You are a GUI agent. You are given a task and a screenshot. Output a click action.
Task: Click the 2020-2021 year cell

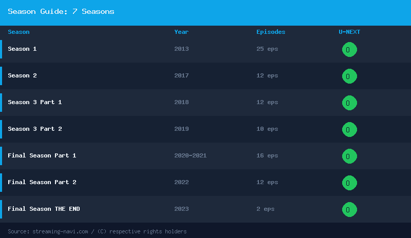(190, 156)
